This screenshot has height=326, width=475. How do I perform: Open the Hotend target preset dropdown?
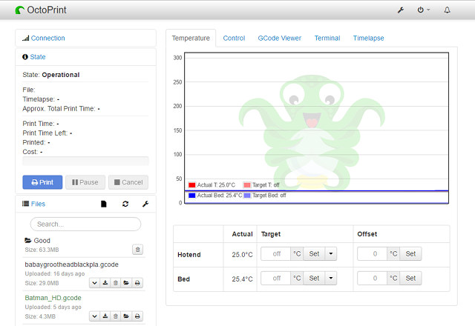click(331, 253)
